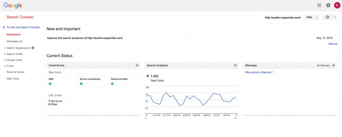This screenshot has width=342, height=137.
Task: Select Dashboard in the sidebar
Action: [x=14, y=34]
